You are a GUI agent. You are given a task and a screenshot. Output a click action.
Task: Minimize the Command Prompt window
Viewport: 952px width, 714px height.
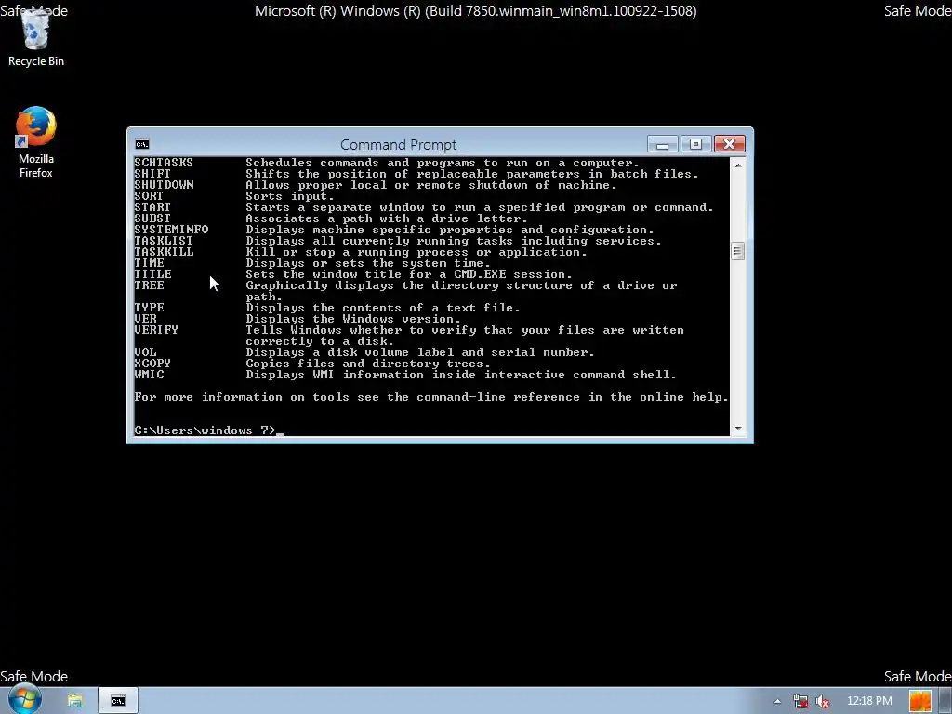662,144
